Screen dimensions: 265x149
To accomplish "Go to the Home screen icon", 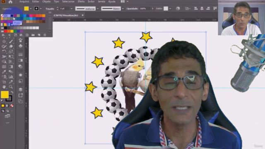I will 10,2.
